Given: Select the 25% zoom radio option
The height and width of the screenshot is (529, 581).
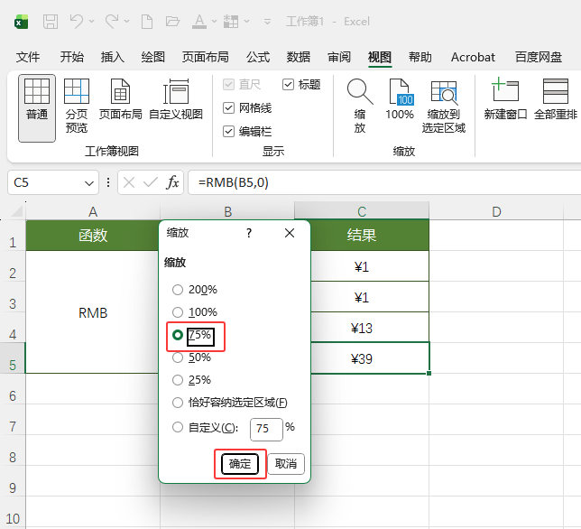Looking at the screenshot, I should [x=191, y=380].
